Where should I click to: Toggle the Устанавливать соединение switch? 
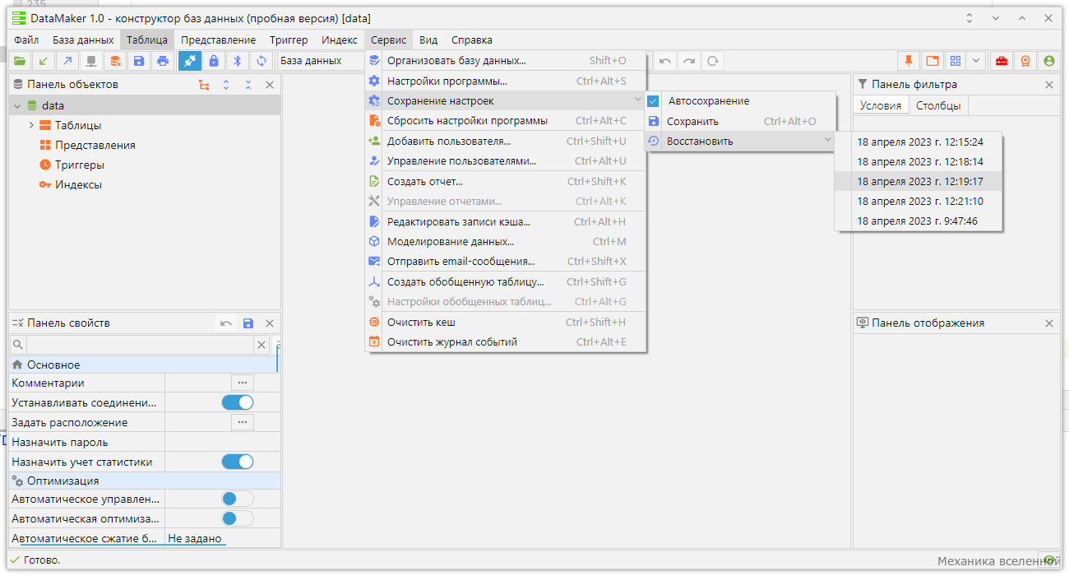click(238, 402)
